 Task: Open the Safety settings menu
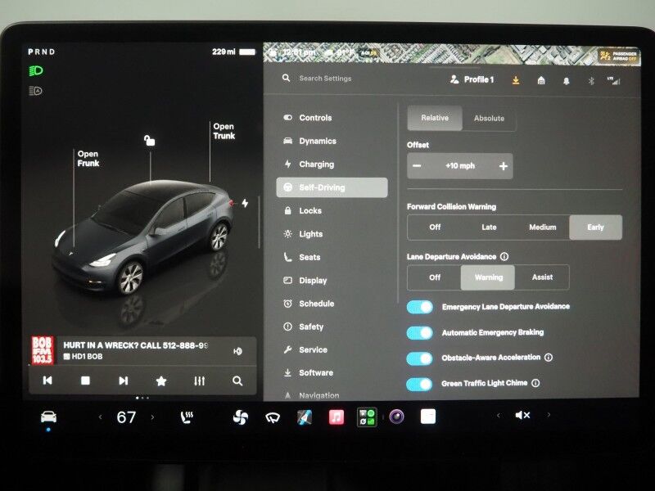pos(304,327)
